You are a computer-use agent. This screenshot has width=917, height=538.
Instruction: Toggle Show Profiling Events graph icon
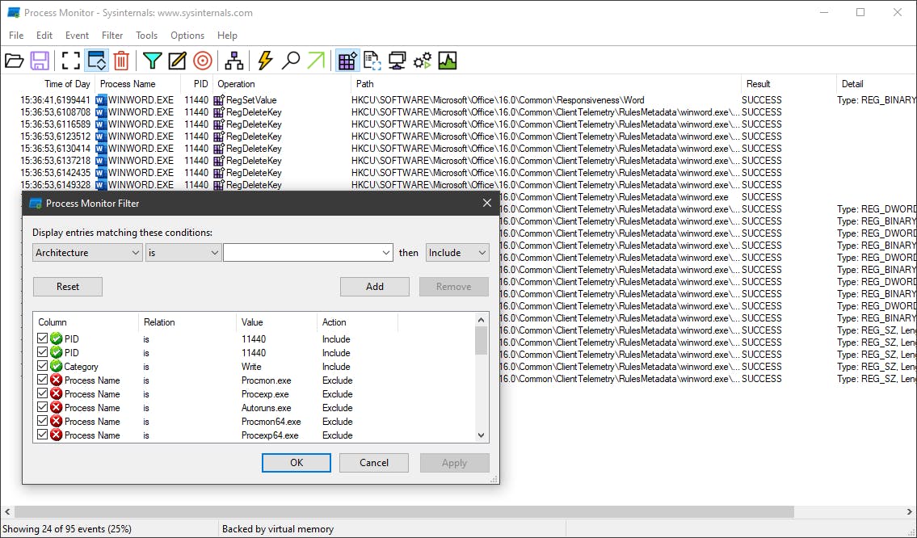click(448, 61)
